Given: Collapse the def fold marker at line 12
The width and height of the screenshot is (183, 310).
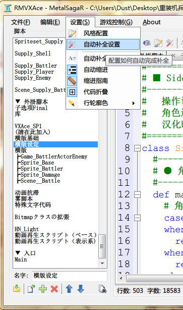Looking at the screenshot, I should 137,194.
